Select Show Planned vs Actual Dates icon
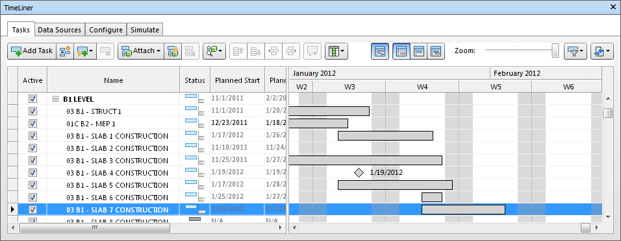The image size is (621, 241). [x=436, y=51]
